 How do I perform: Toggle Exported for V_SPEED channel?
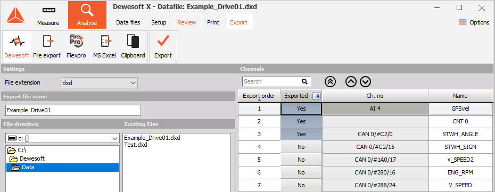coord(301,185)
